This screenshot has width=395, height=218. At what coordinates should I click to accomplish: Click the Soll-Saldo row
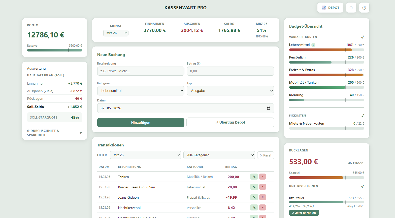click(55, 107)
